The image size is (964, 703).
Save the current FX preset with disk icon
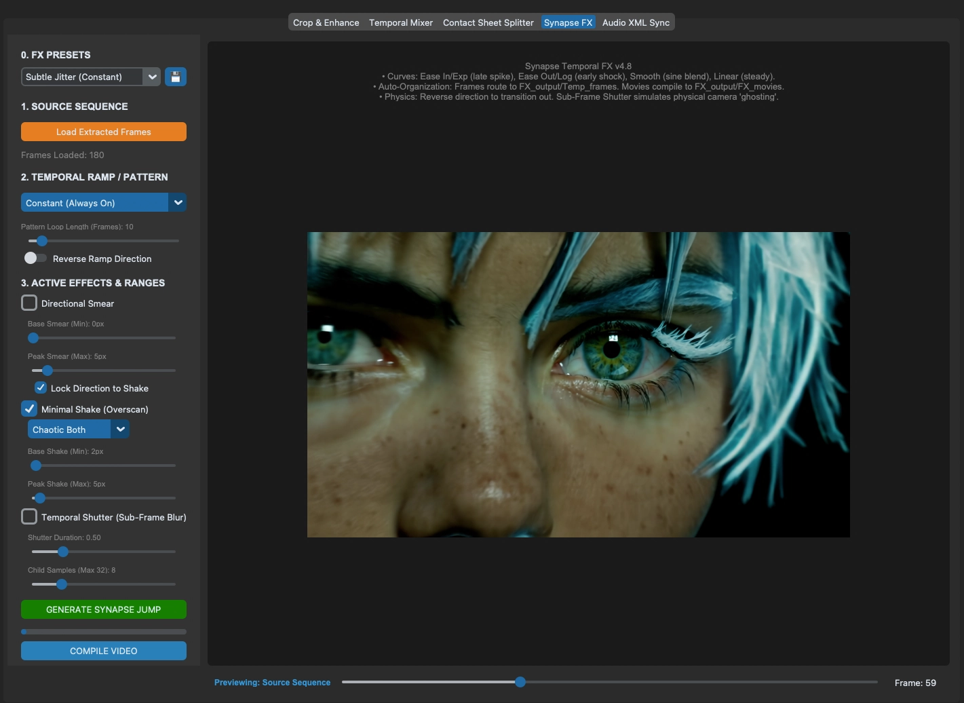pyautogui.click(x=176, y=77)
